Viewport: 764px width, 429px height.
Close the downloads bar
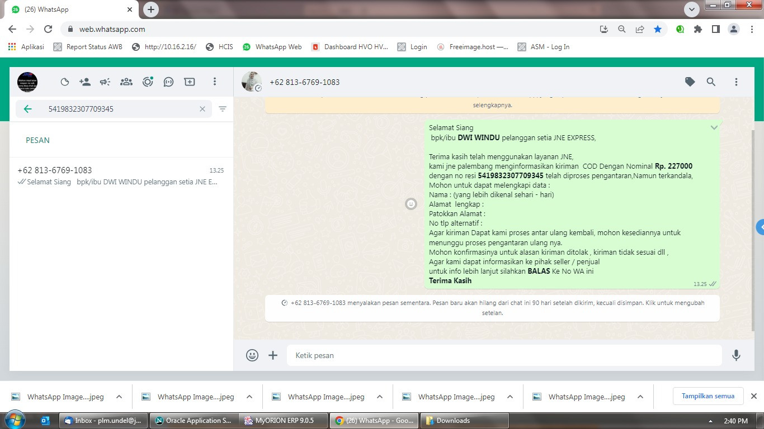click(x=753, y=396)
